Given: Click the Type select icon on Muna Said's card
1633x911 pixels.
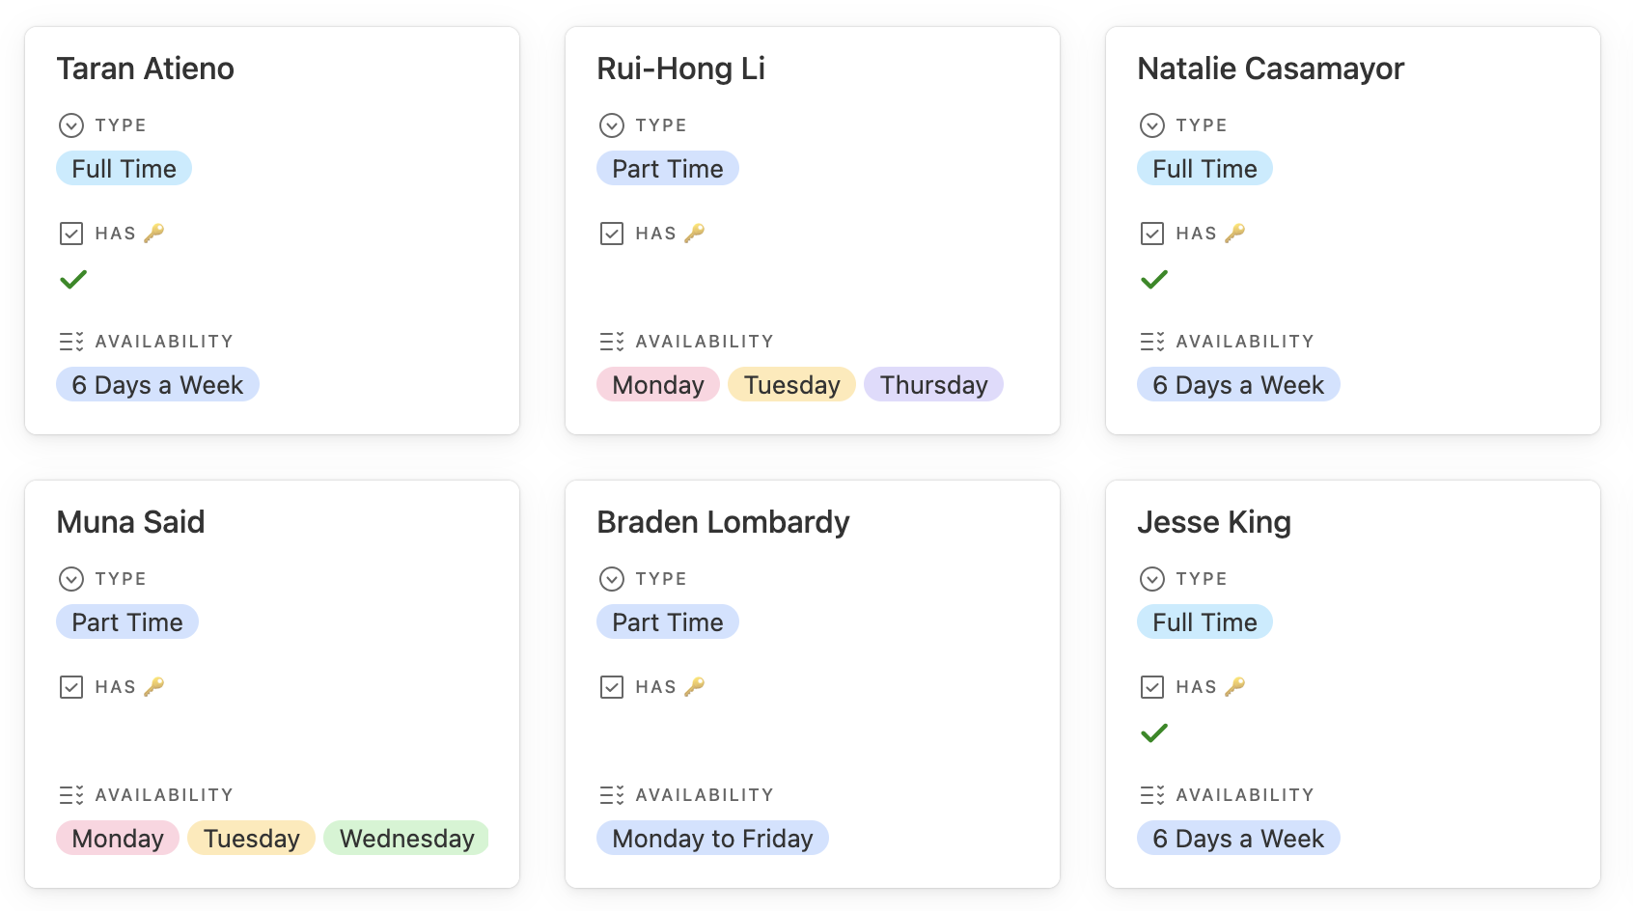Looking at the screenshot, I should click(71, 579).
